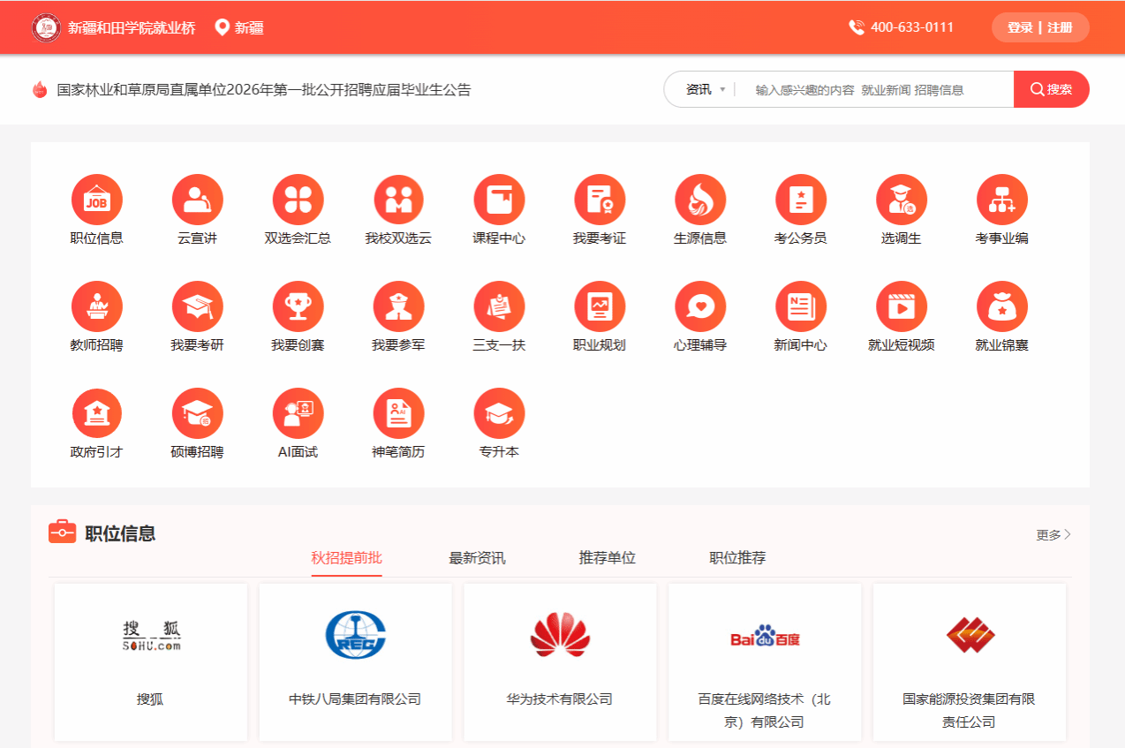Expand 更多 in the 职位信息 section

click(1053, 534)
